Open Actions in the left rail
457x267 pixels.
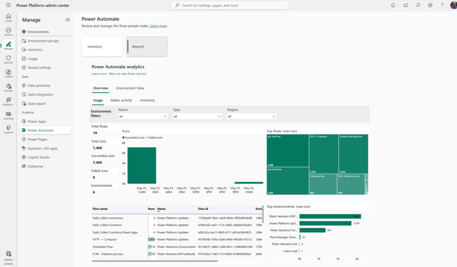[x=8, y=32]
